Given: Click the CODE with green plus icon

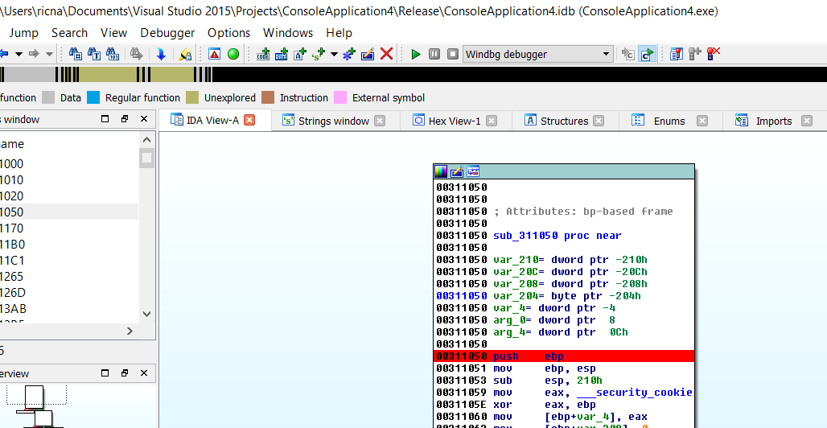Looking at the screenshot, I should coord(263,54).
